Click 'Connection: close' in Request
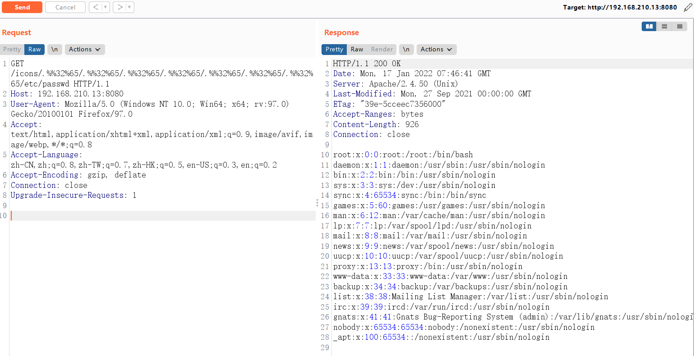 (49, 185)
